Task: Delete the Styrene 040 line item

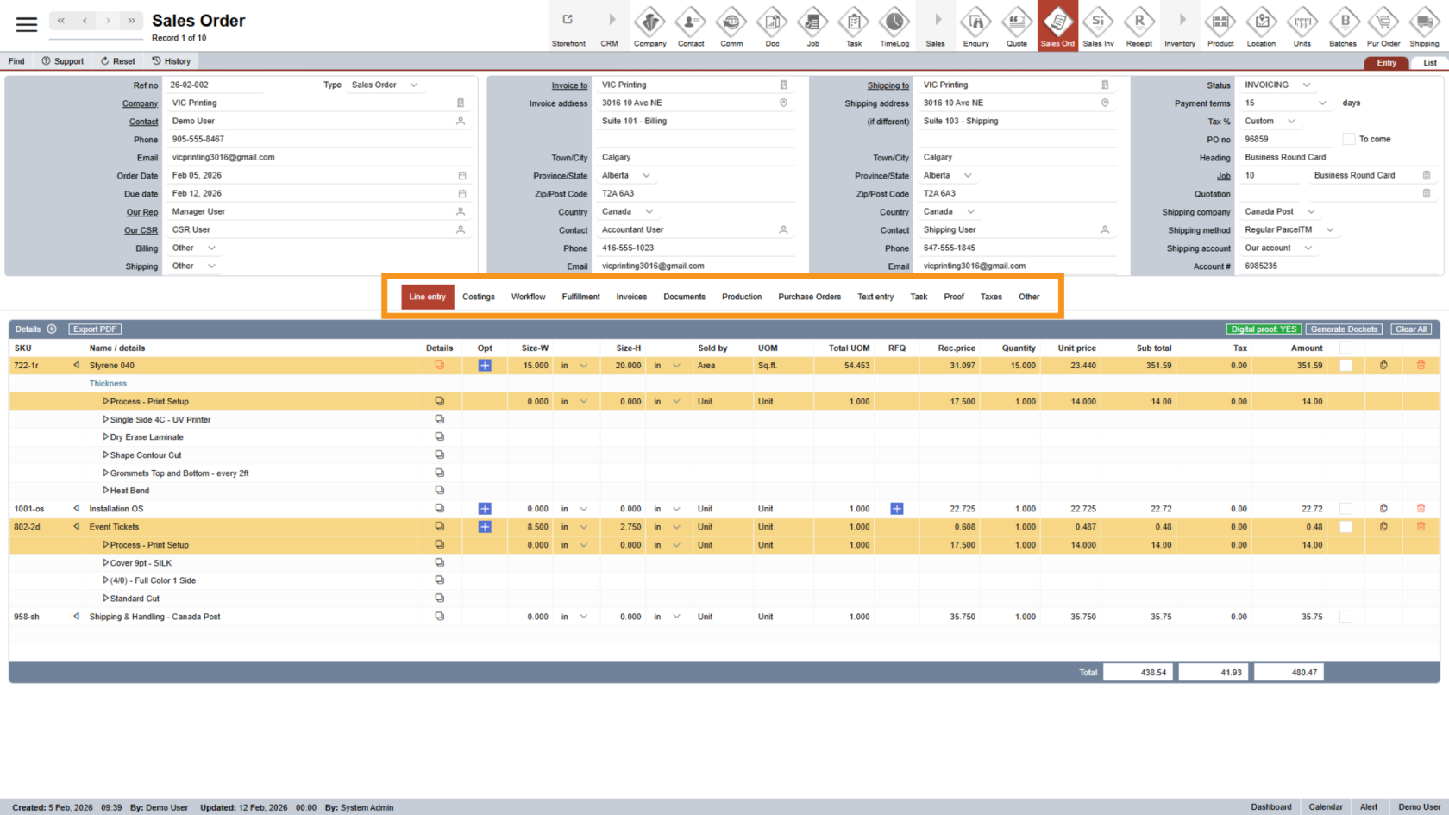Action: point(1421,366)
